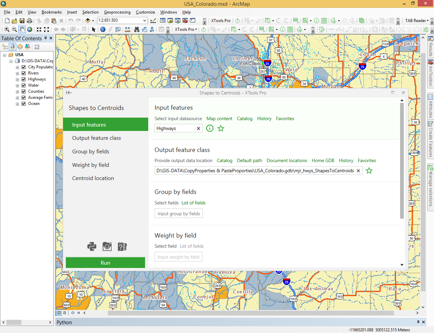This screenshot has width=434, height=333.
Task: Open the Bookmarks menu
Action: click(x=52, y=12)
